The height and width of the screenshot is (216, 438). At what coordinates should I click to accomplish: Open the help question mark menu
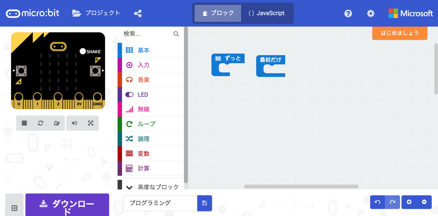pos(348,13)
